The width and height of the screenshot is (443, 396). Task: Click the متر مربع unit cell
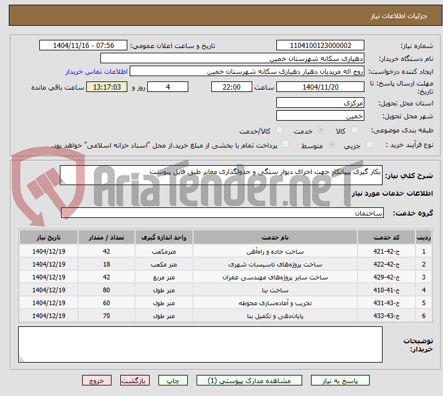click(164, 277)
